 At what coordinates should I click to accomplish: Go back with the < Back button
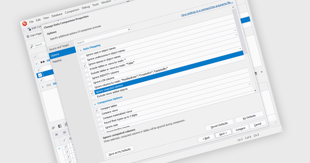[206, 138]
